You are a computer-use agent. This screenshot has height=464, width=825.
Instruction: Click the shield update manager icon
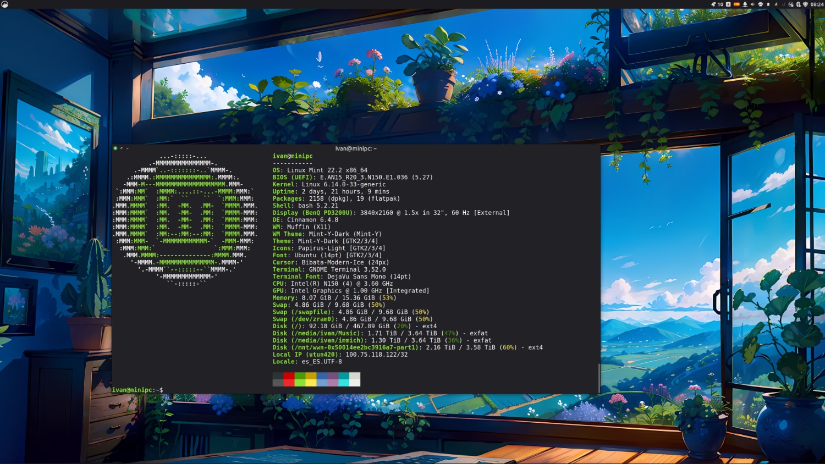(x=806, y=4)
